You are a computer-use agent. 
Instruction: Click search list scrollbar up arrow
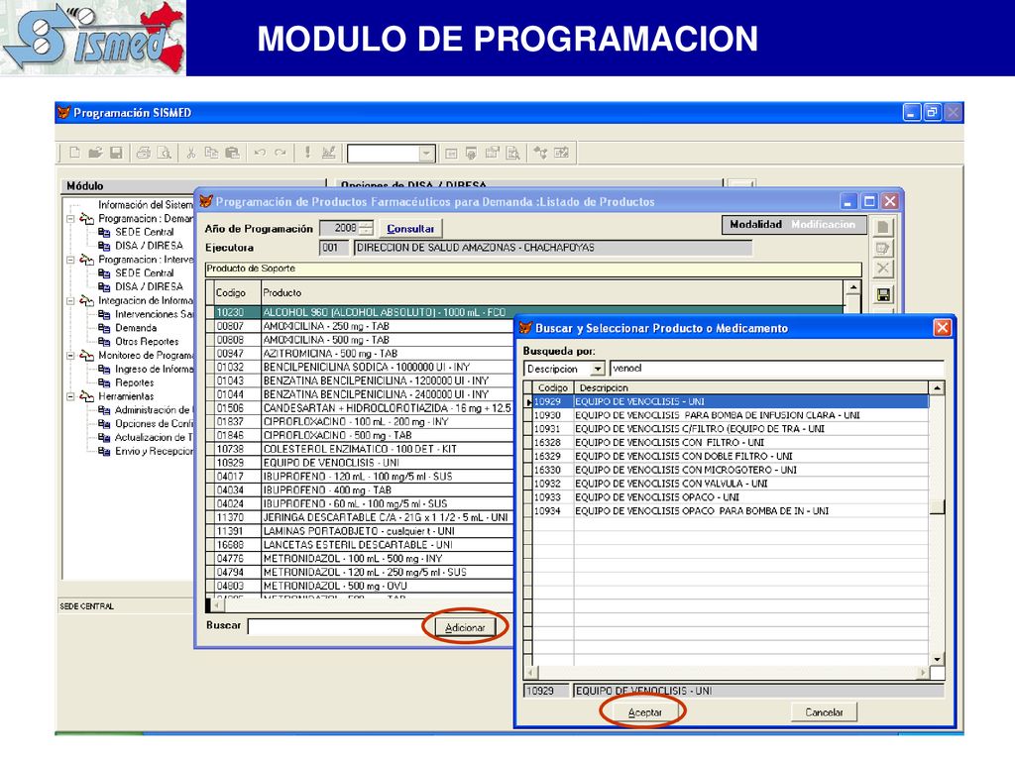pos(937,388)
